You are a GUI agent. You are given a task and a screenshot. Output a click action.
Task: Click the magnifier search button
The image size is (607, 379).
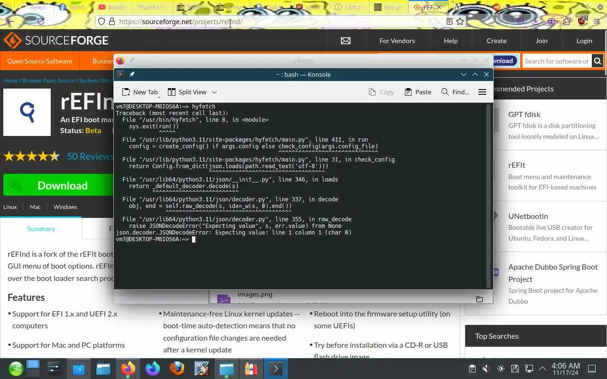598,61
